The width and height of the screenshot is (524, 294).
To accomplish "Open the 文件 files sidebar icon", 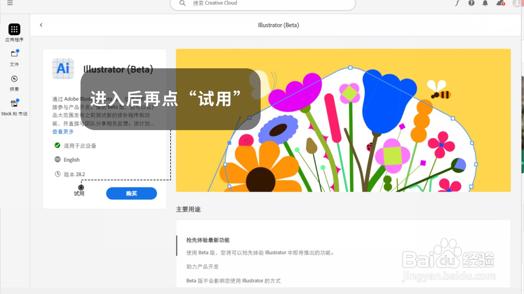I will point(14,54).
